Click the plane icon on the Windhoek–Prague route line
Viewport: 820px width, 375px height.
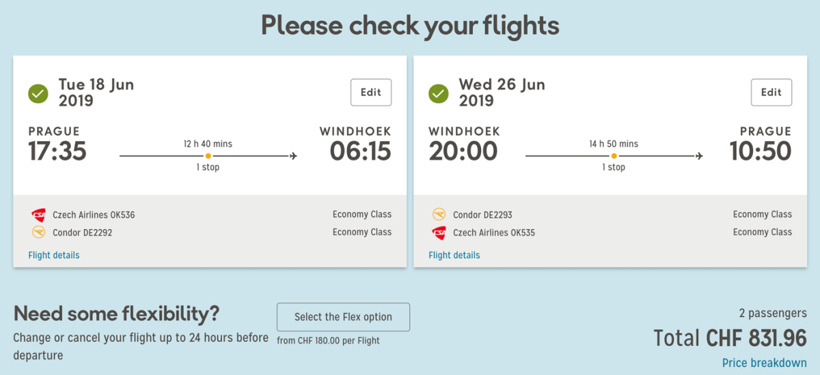[x=700, y=156]
